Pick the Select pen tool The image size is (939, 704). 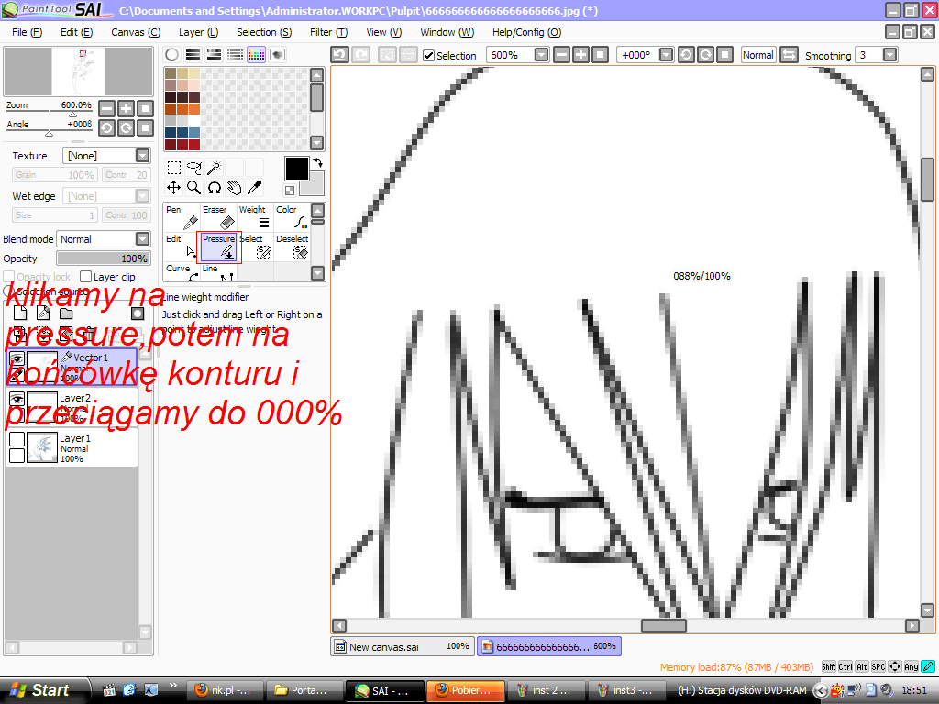pos(255,247)
